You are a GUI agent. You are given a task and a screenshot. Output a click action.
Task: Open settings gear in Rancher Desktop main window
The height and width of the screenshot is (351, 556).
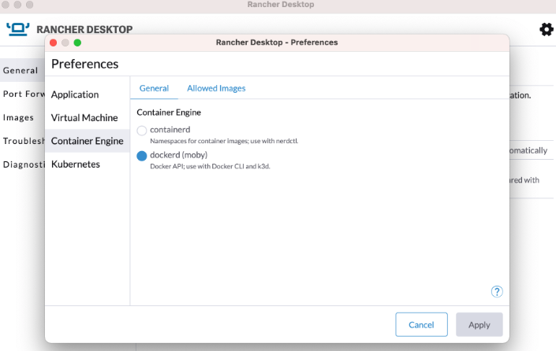[546, 29]
